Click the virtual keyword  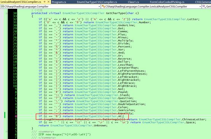click(55, 13)
